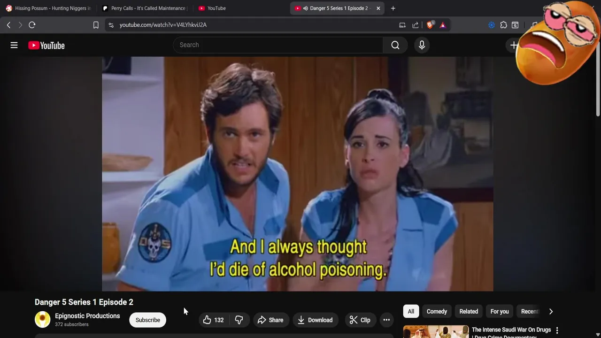Screen dimensions: 601x338
Task: Go back with browser back arrow
Action: (8, 25)
